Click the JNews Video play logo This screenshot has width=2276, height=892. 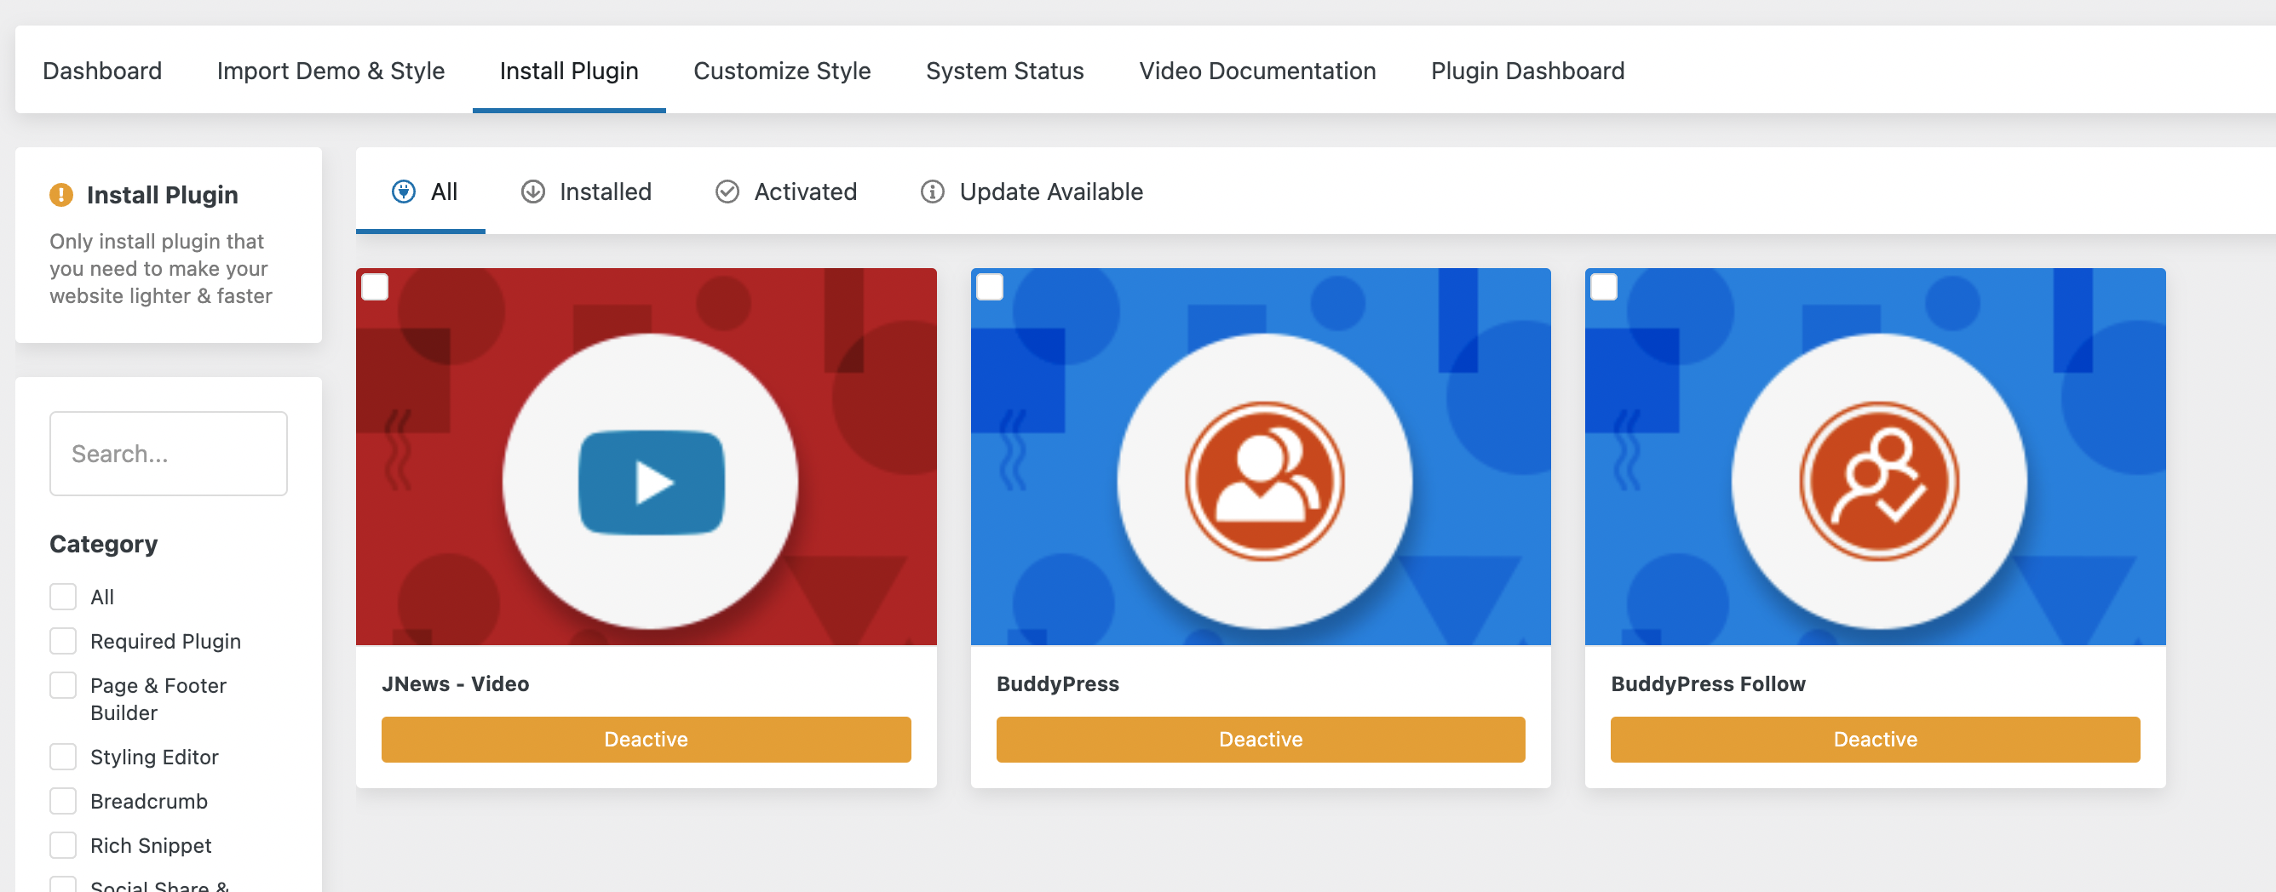click(x=651, y=483)
